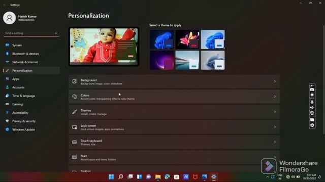Apply the colorful Glow theme with red accent
The width and height of the screenshot is (325, 182).
(x=187, y=39)
